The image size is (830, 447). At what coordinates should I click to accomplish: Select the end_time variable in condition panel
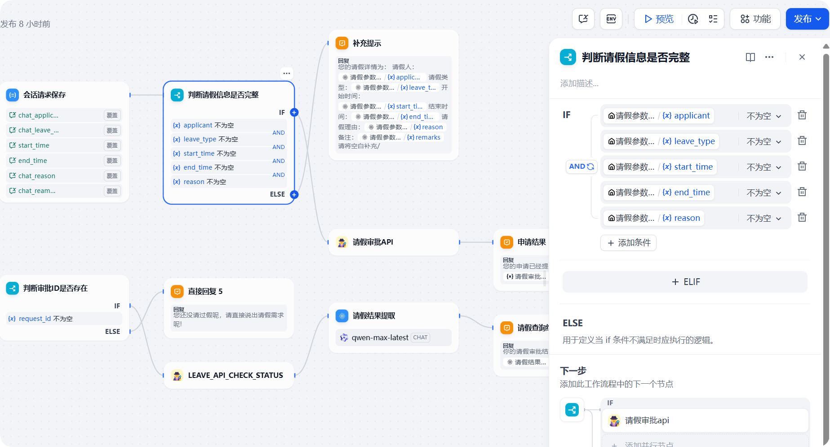pyautogui.click(x=659, y=193)
